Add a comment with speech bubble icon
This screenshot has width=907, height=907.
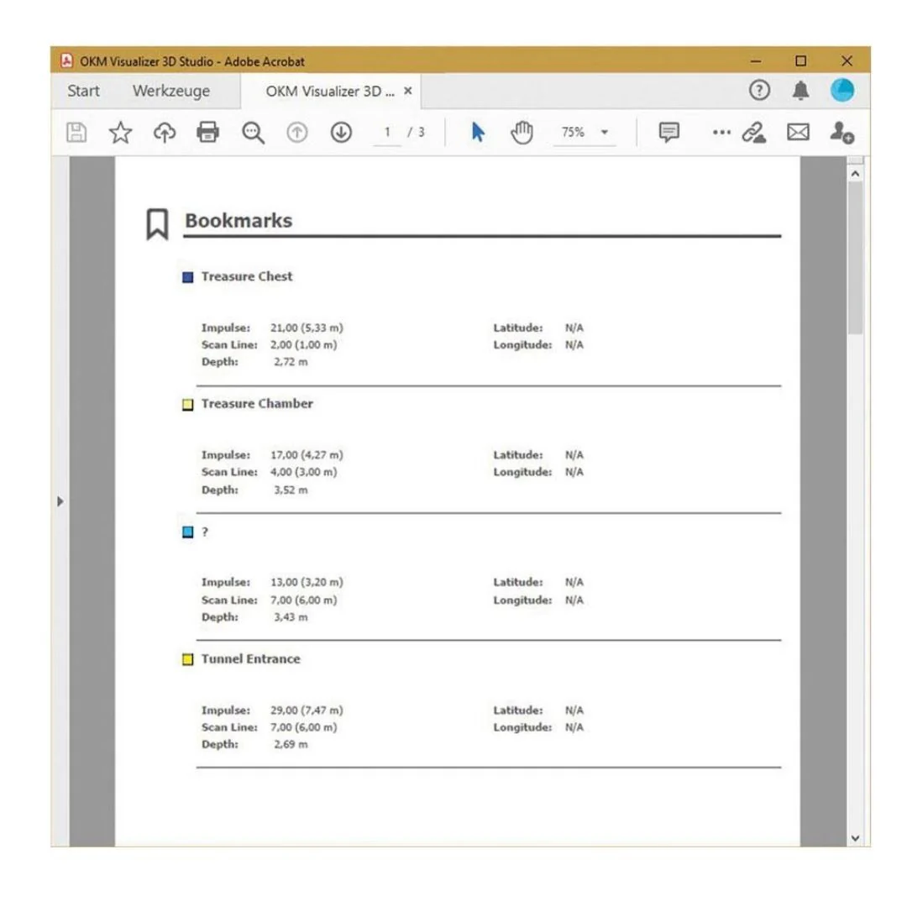(668, 133)
